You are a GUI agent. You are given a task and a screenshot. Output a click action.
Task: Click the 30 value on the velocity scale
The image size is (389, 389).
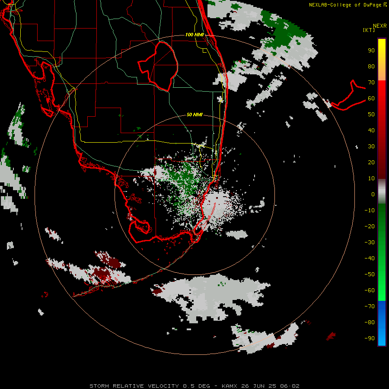pyautogui.click(x=371, y=147)
